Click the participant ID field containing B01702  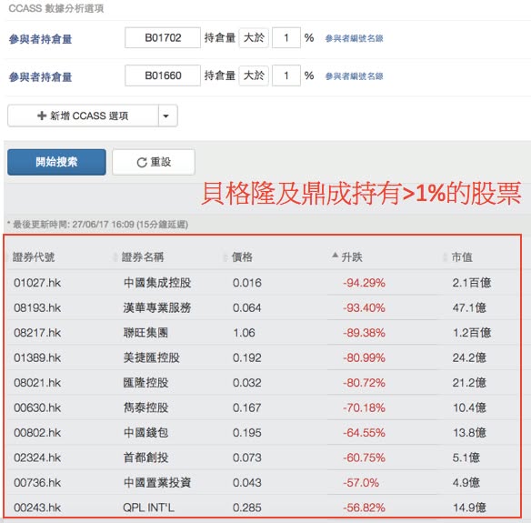click(x=163, y=37)
